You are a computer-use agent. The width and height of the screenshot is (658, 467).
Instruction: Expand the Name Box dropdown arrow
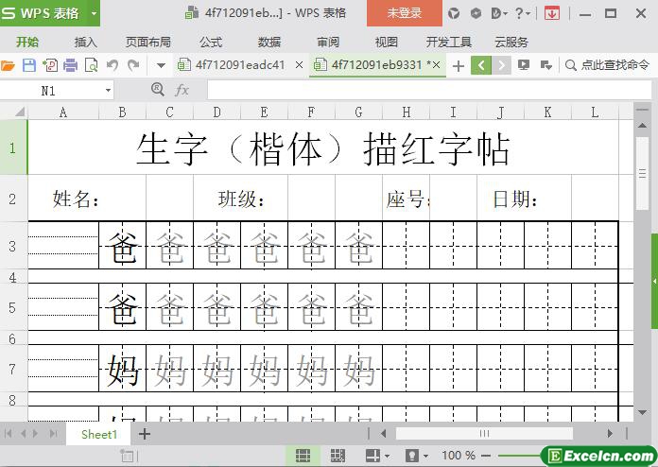[108, 90]
